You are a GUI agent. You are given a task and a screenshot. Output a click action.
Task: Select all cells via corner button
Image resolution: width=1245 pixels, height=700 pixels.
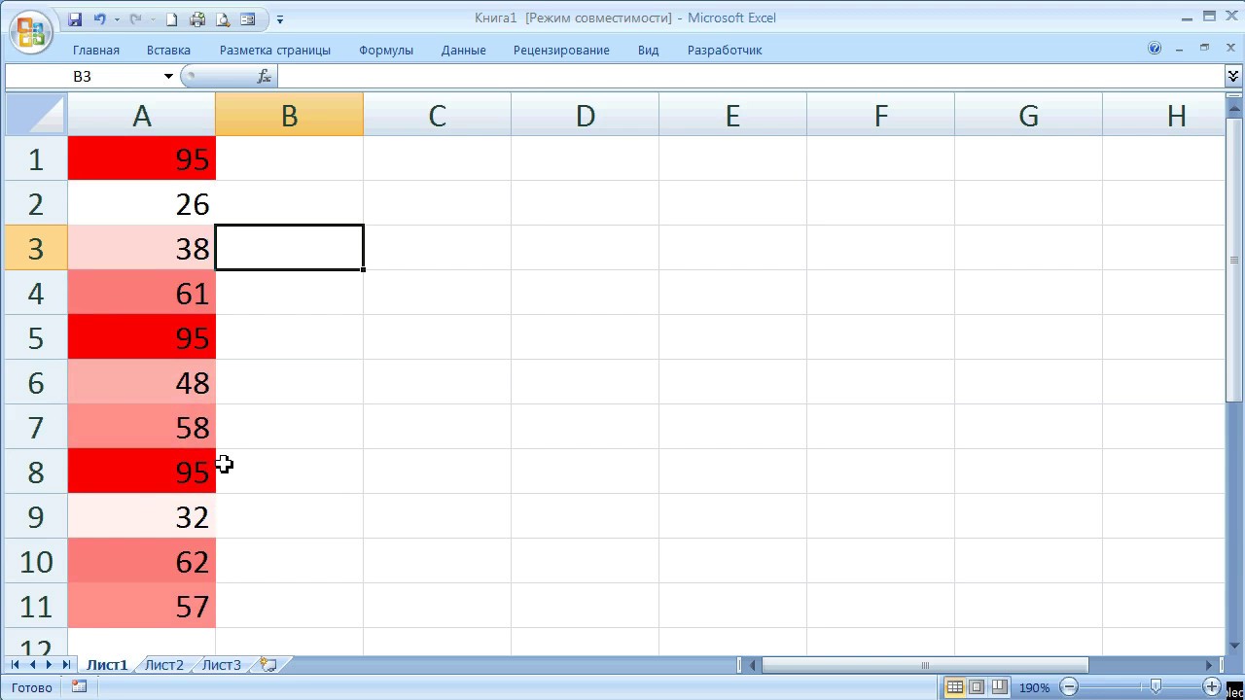click(36, 115)
